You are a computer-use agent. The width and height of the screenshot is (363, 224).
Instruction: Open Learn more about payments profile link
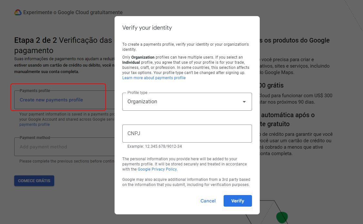[x=154, y=78]
